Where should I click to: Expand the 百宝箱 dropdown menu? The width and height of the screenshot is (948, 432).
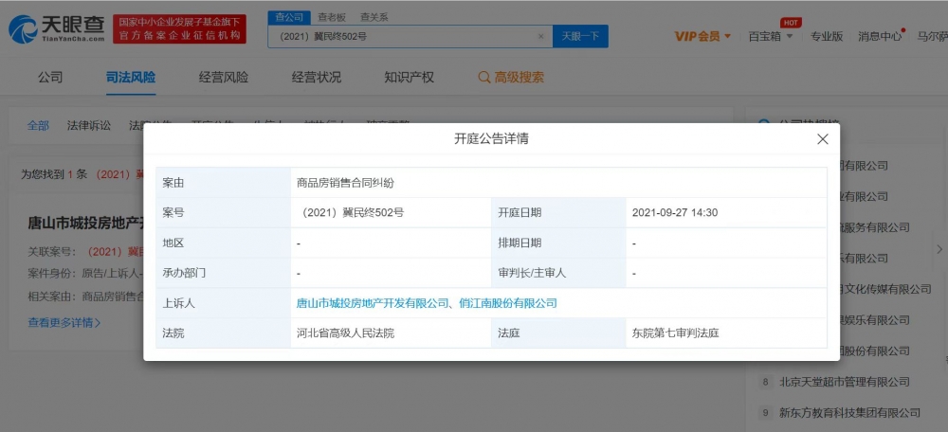(770, 36)
